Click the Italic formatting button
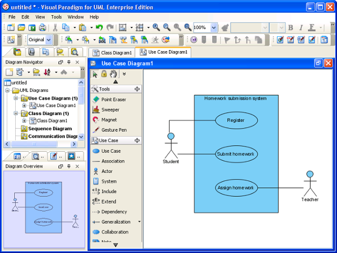This screenshot has width=337, height=253. point(301,27)
